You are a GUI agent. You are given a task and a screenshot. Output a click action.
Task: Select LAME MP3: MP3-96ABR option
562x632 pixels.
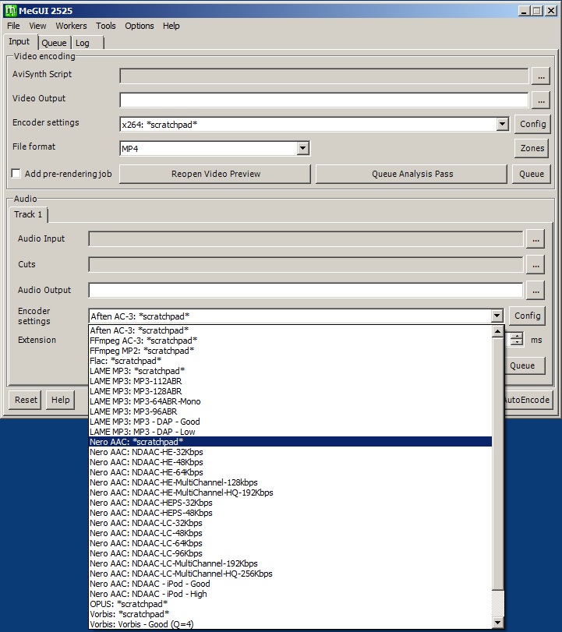click(x=290, y=411)
